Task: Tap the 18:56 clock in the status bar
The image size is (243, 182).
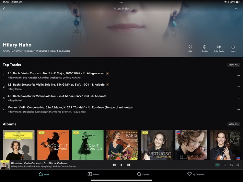Action: click(x=6, y=2)
